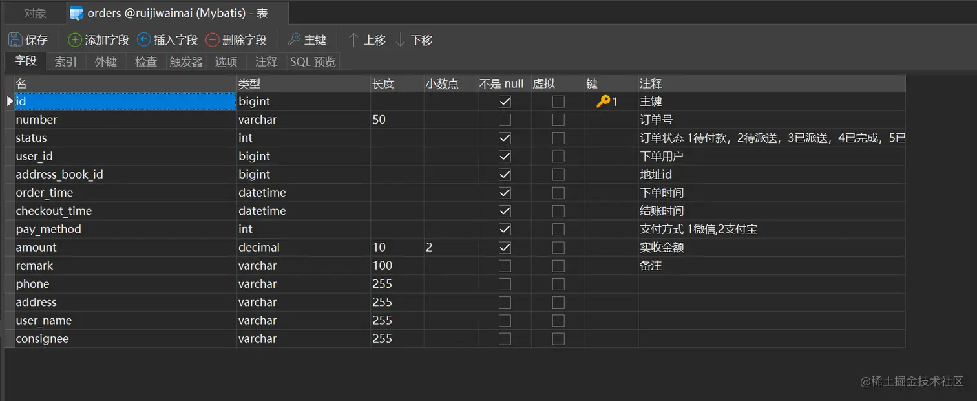Check 虚拟 checkbox for id field
This screenshot has width=977, height=401.
558,102
